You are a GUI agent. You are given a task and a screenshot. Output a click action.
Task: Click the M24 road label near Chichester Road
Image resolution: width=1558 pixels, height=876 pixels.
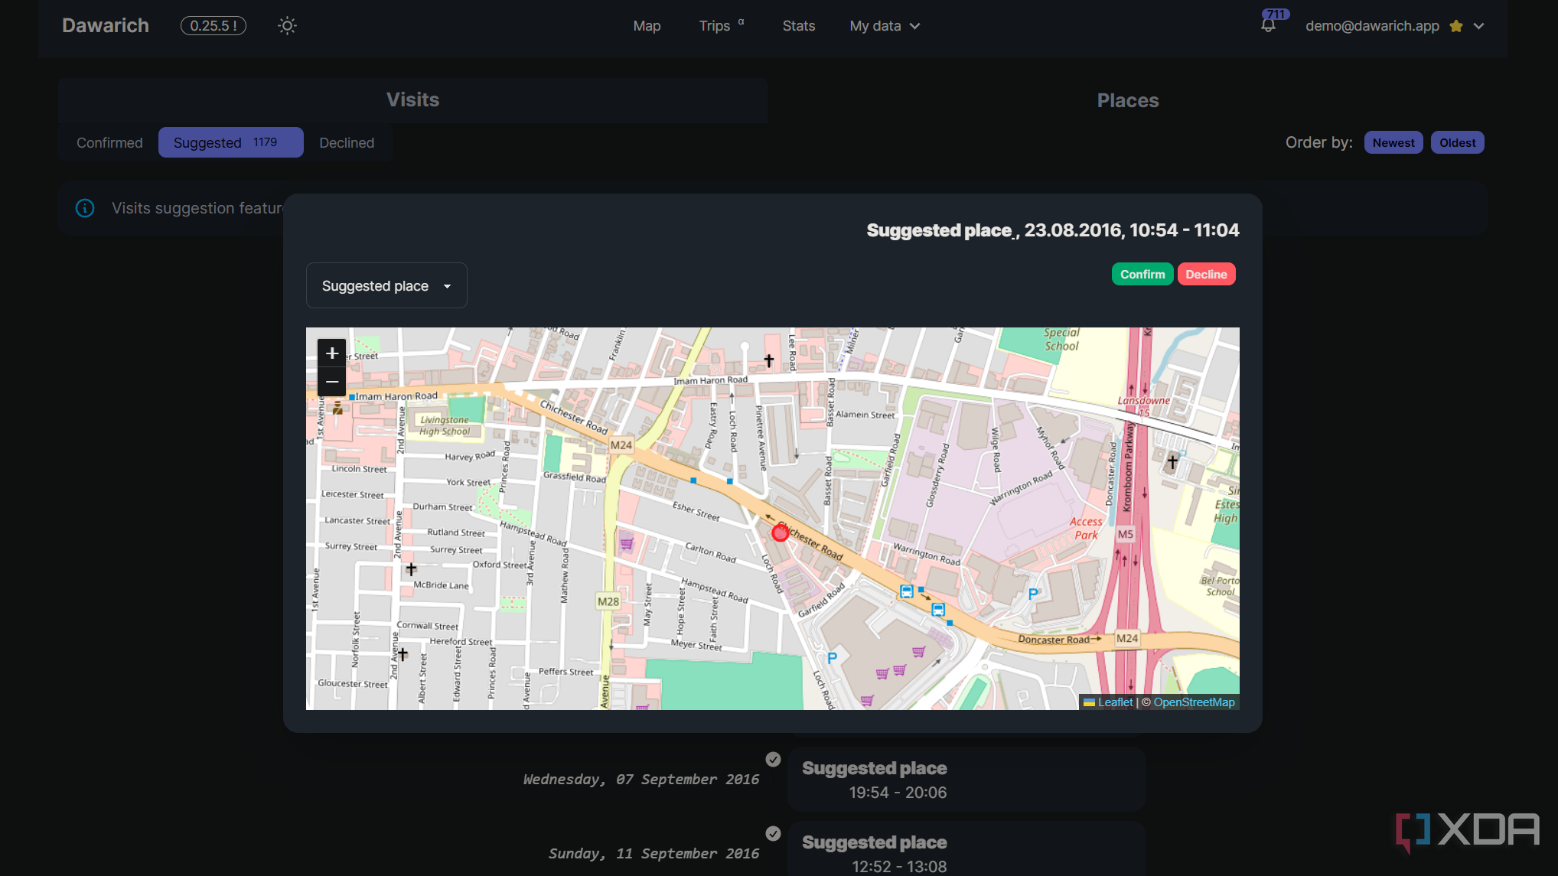pyautogui.click(x=621, y=445)
